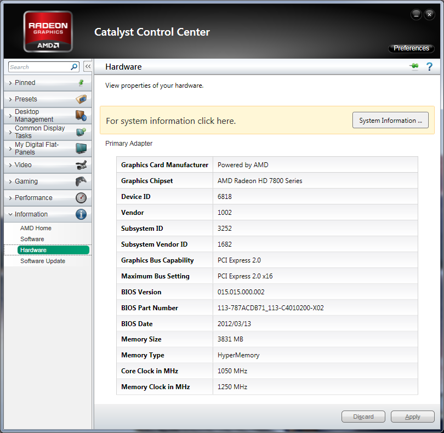Screen dimensions: 444x433
Task: Click the Subsystem Vendor ID value 1682
Action: point(225,244)
